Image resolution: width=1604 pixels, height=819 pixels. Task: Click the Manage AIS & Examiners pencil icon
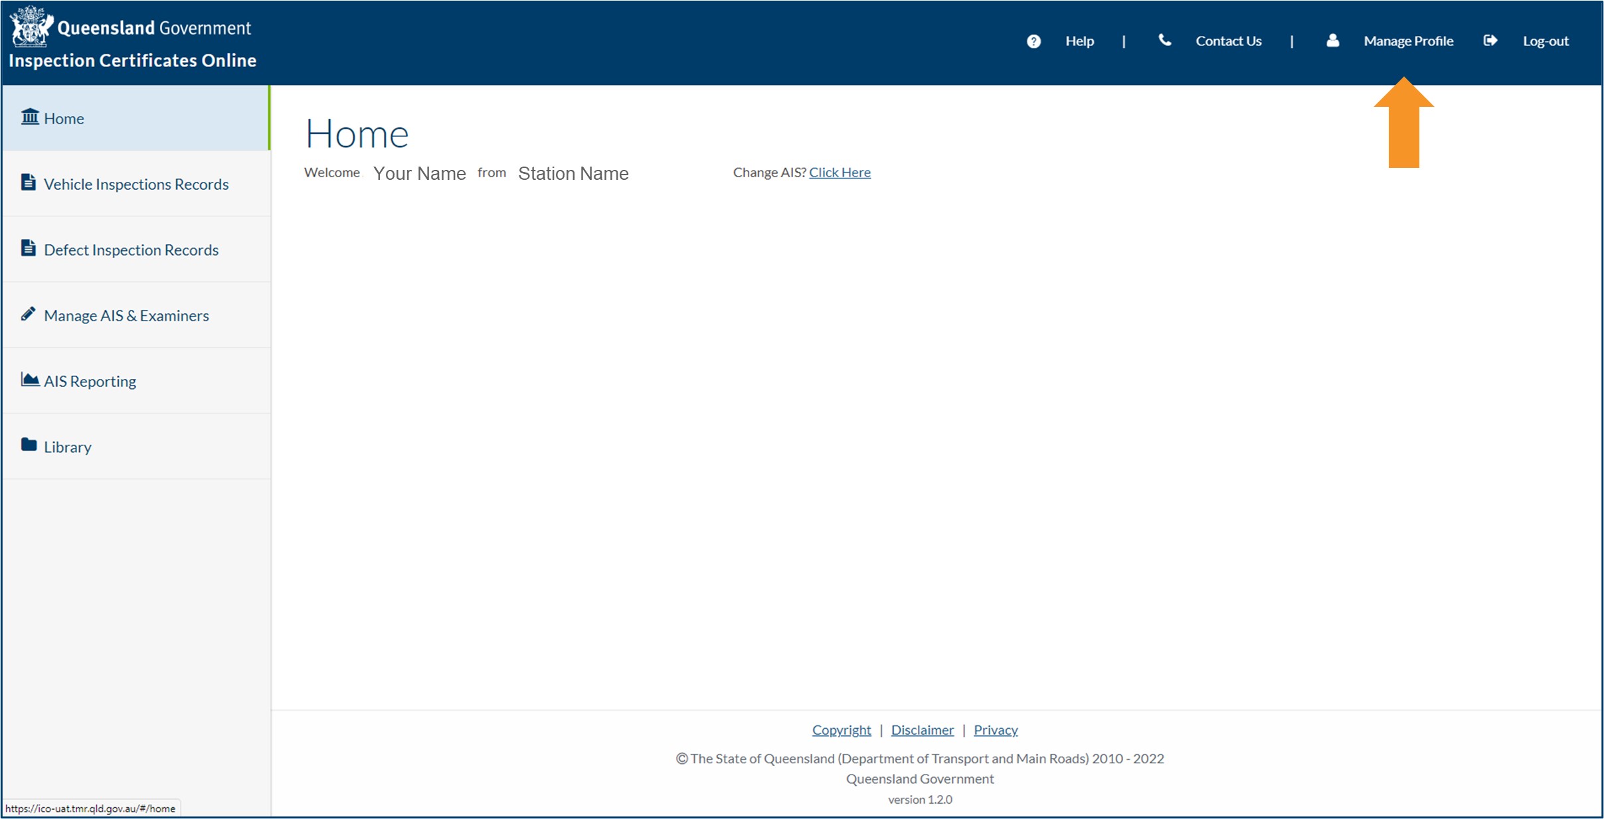[28, 313]
